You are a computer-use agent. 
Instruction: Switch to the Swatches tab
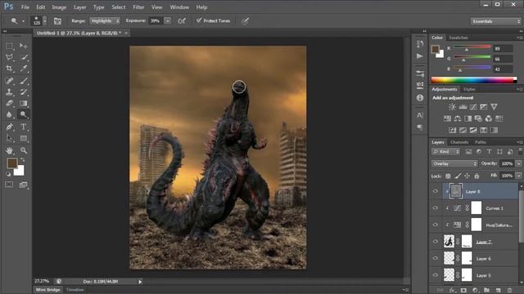tap(458, 38)
